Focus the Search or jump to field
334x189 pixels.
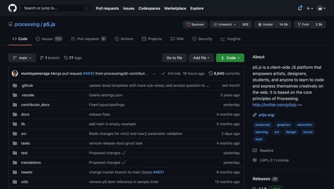point(52,8)
